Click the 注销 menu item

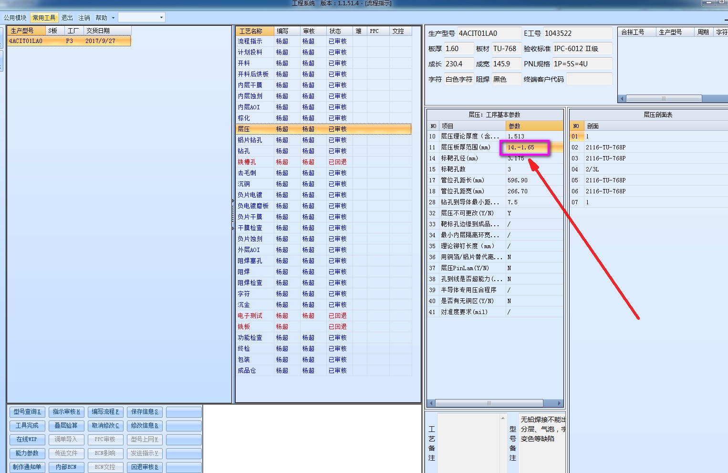click(x=84, y=18)
